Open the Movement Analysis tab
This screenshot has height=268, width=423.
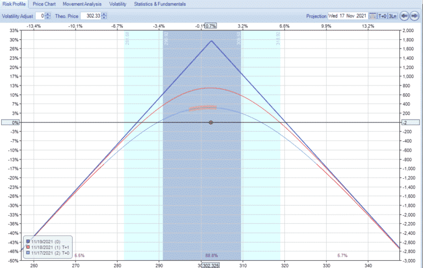click(x=82, y=4)
